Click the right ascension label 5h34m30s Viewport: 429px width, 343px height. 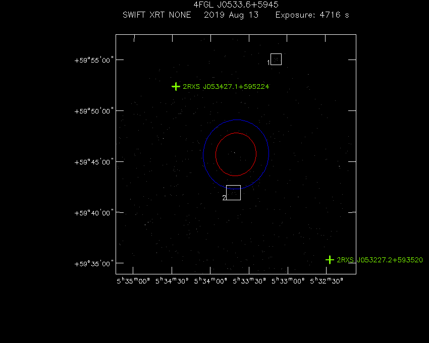[x=172, y=281]
